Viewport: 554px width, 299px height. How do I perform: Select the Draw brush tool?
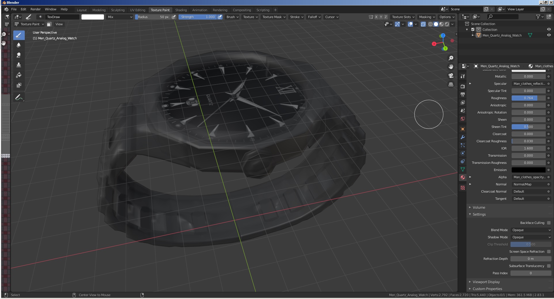[19, 35]
